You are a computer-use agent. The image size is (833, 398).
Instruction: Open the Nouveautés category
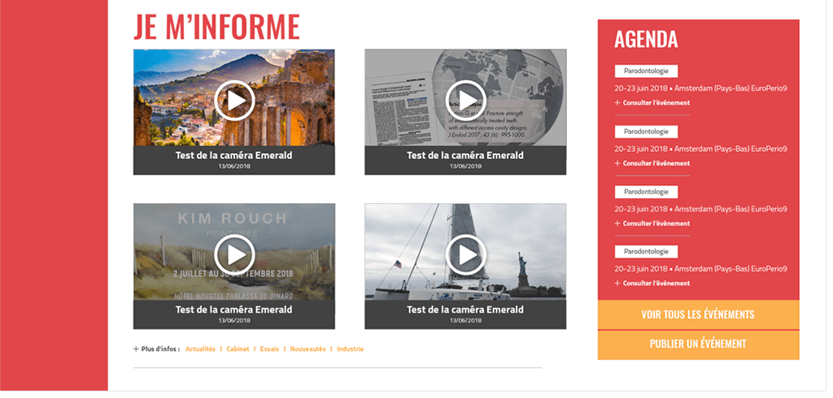coord(307,349)
